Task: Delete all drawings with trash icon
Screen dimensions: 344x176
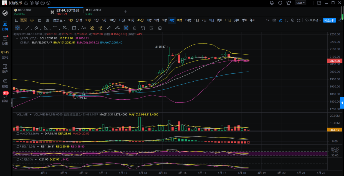Action: 160,28
